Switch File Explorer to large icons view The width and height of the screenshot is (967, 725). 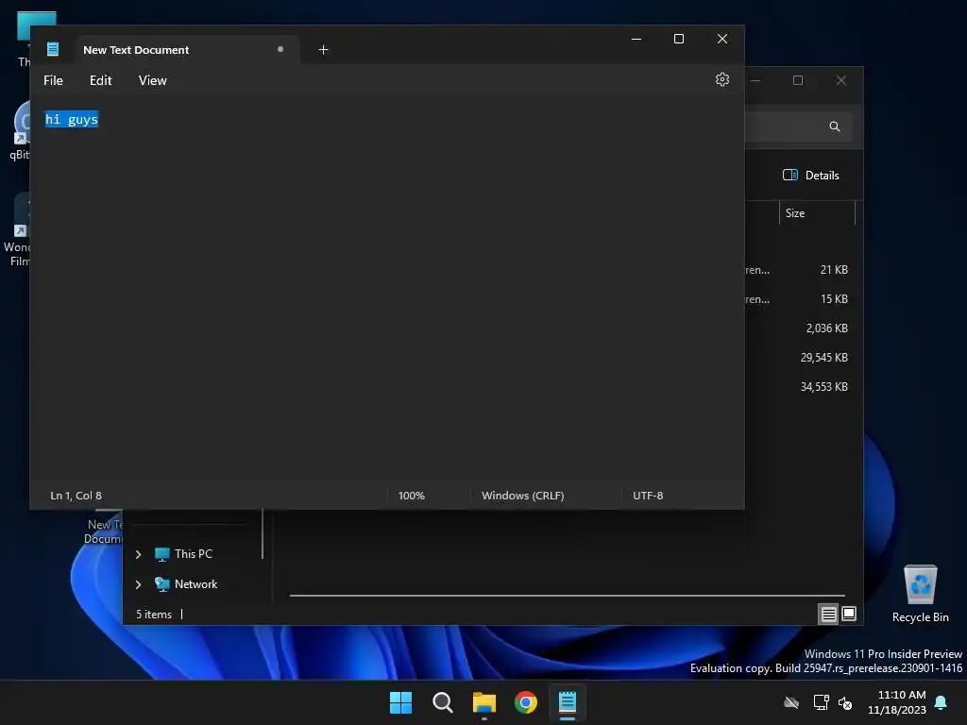[849, 614]
